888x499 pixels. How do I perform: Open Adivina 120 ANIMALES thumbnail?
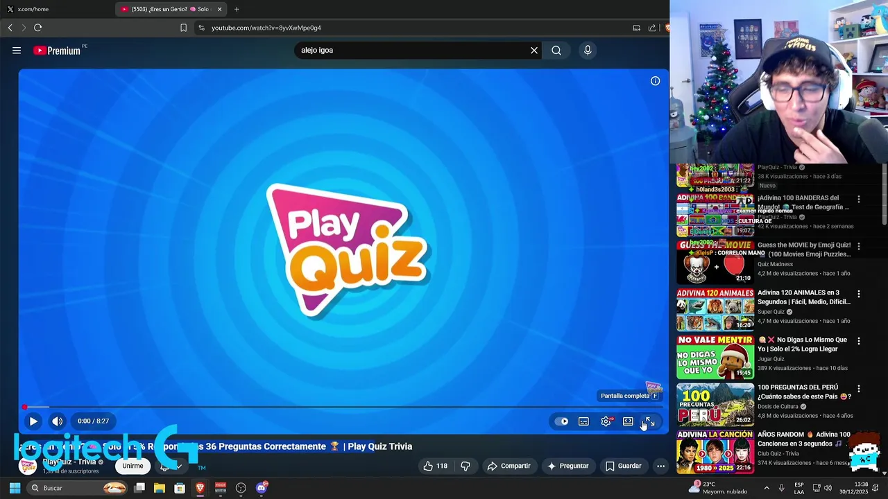point(715,310)
